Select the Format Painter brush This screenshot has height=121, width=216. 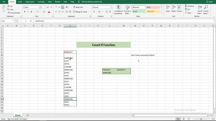pyautogui.click(x=8, y=13)
